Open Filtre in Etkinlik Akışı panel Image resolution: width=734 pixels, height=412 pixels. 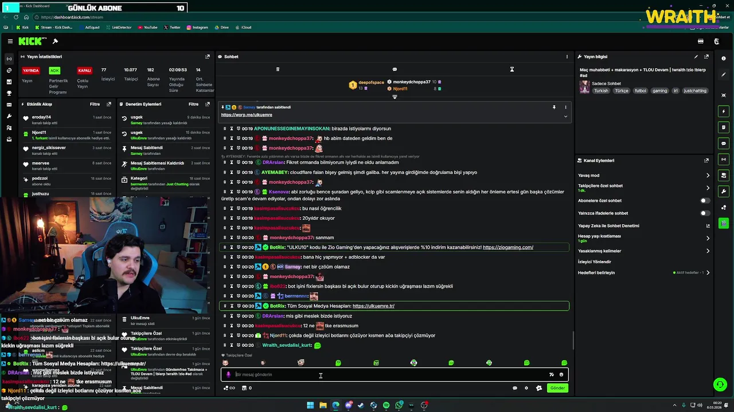(x=95, y=104)
